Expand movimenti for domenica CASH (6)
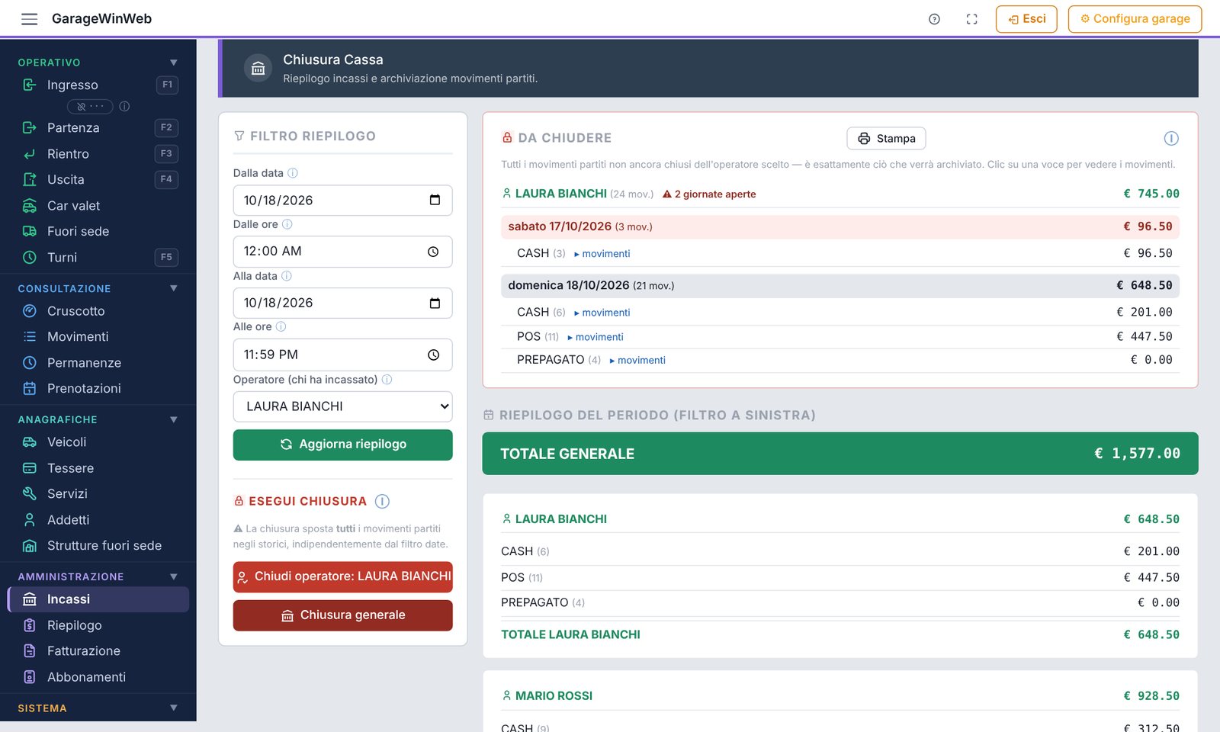 click(x=602, y=313)
